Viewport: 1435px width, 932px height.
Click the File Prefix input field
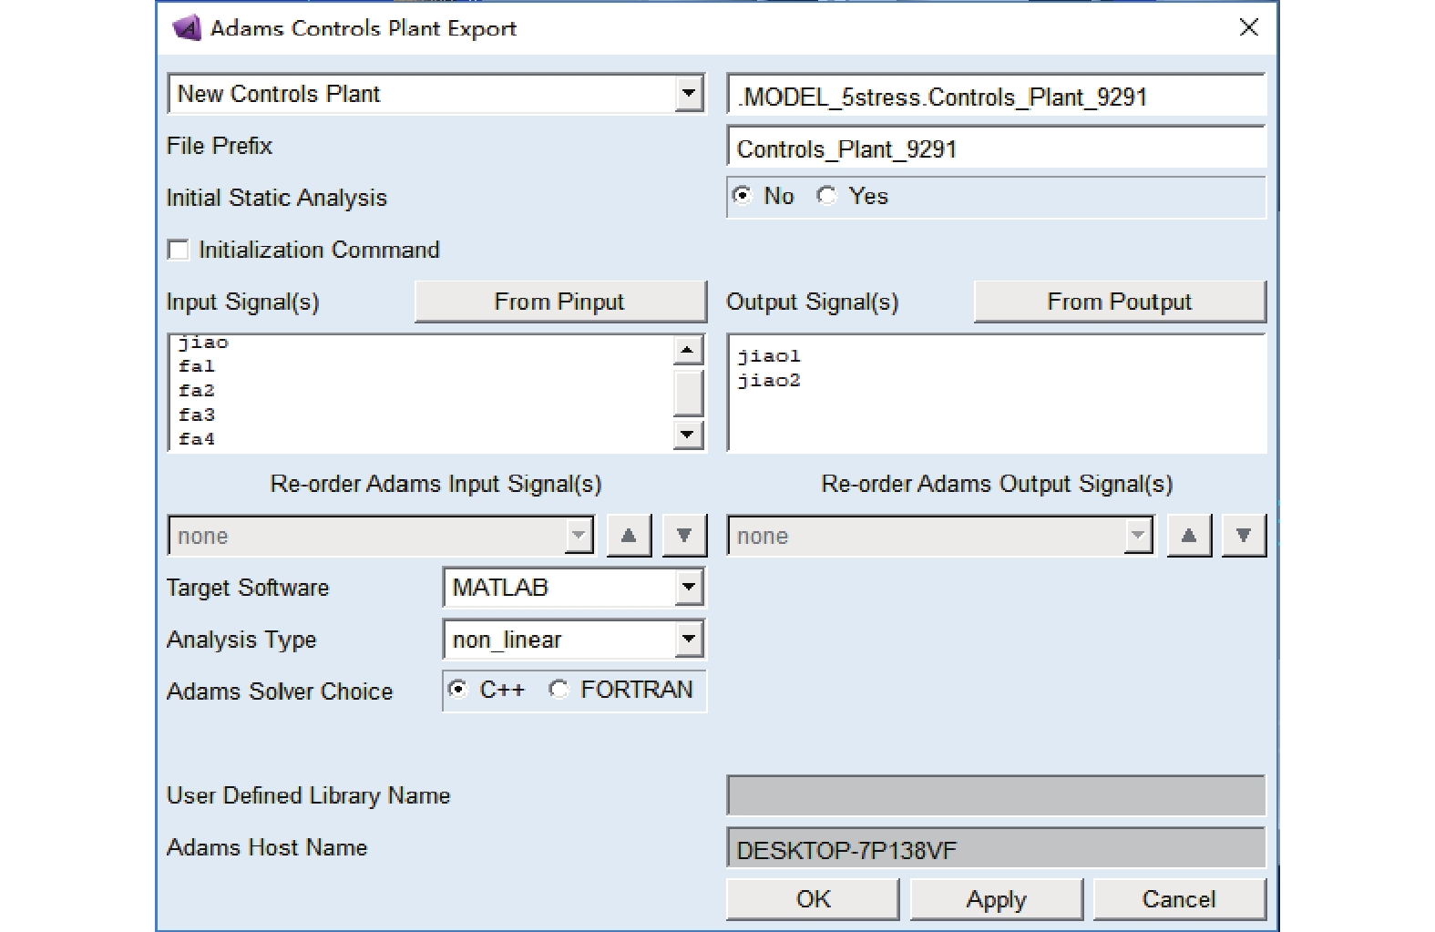pyautogui.click(x=996, y=149)
